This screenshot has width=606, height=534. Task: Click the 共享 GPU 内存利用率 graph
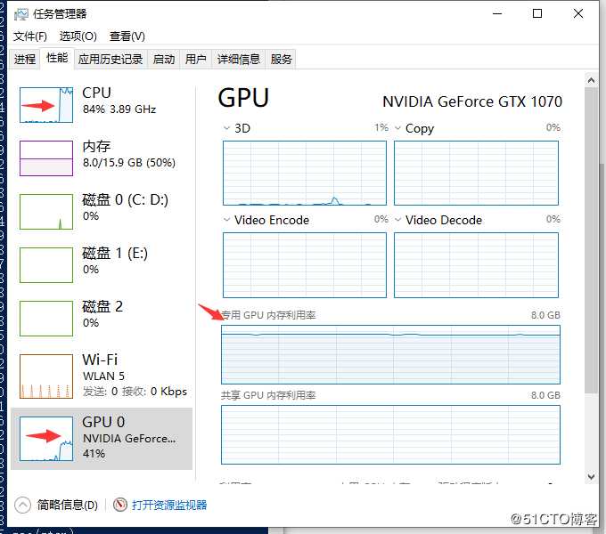point(390,434)
